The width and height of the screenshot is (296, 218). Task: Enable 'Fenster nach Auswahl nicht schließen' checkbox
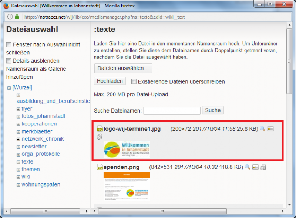(9, 45)
